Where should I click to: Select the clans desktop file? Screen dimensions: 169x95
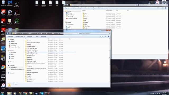(57, 3)
